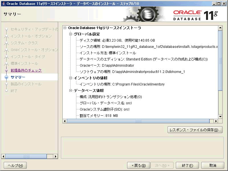228x171 pixels.
Task: Collapse the グローバル設定 tree node
Action: (x=71, y=34)
